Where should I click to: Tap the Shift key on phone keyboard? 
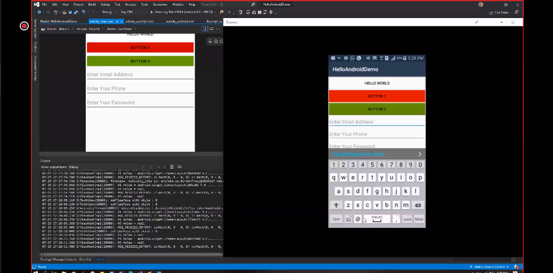[x=336, y=205]
